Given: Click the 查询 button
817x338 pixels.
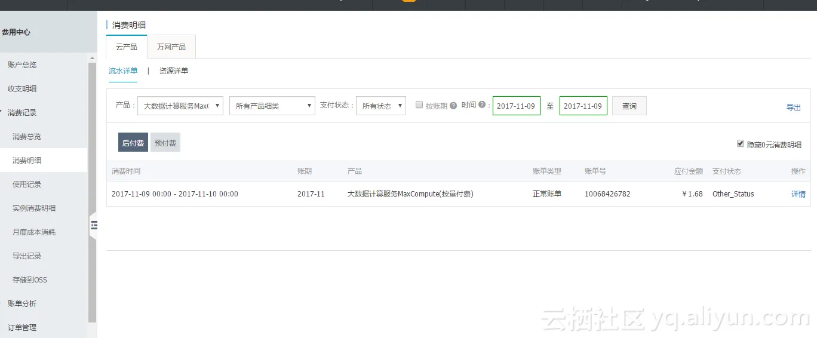Looking at the screenshot, I should point(629,106).
